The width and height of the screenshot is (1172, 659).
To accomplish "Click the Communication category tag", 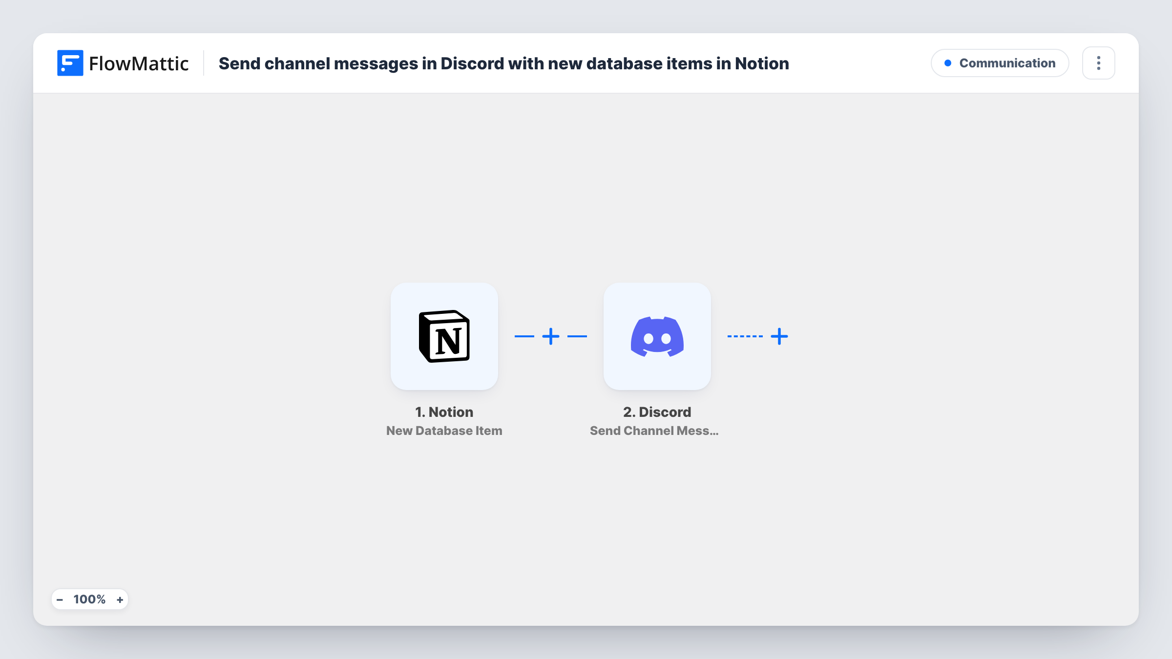I will coord(1000,63).
